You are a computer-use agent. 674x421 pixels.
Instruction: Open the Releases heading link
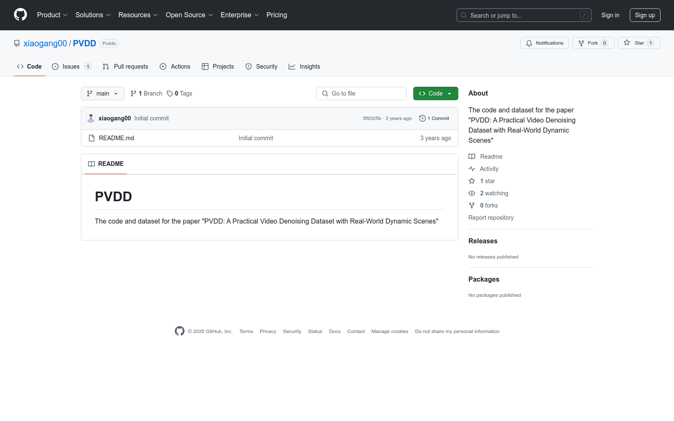(483, 241)
